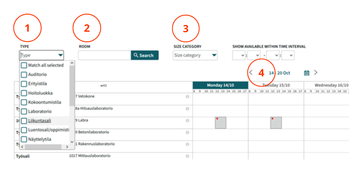Go to next week with right arrow
The width and height of the screenshot is (357, 173).
coord(315,73)
